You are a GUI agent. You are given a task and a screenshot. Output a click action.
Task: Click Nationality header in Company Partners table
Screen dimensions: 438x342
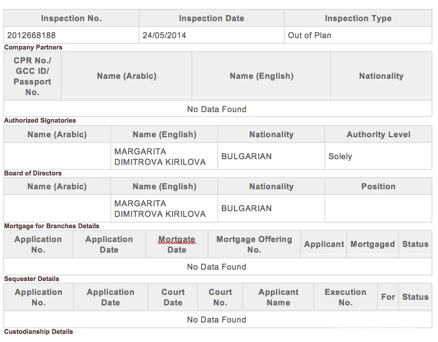click(381, 76)
